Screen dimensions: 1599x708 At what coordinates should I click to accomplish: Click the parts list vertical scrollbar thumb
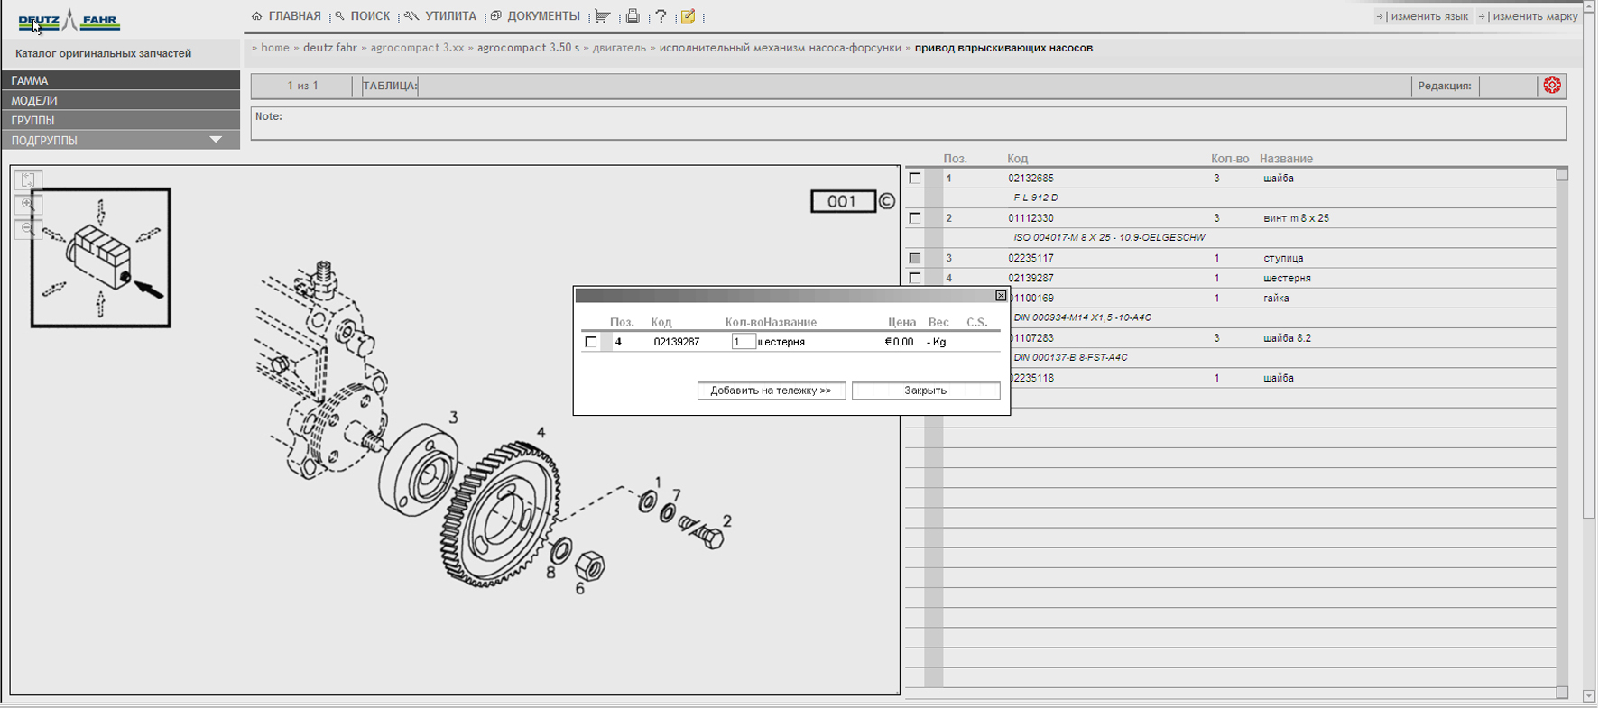[1562, 175]
